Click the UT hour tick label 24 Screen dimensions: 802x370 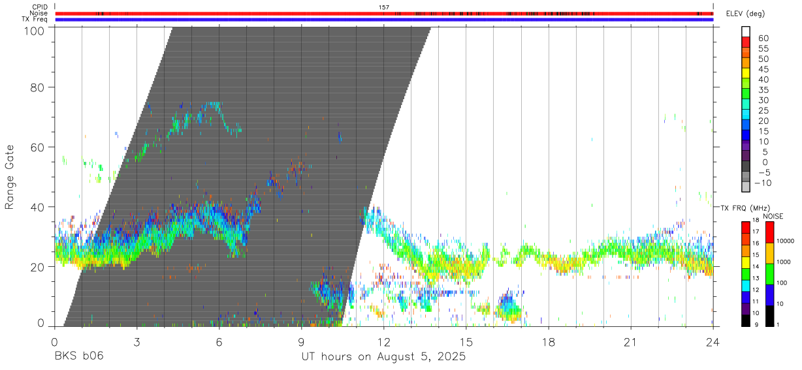[713, 342]
